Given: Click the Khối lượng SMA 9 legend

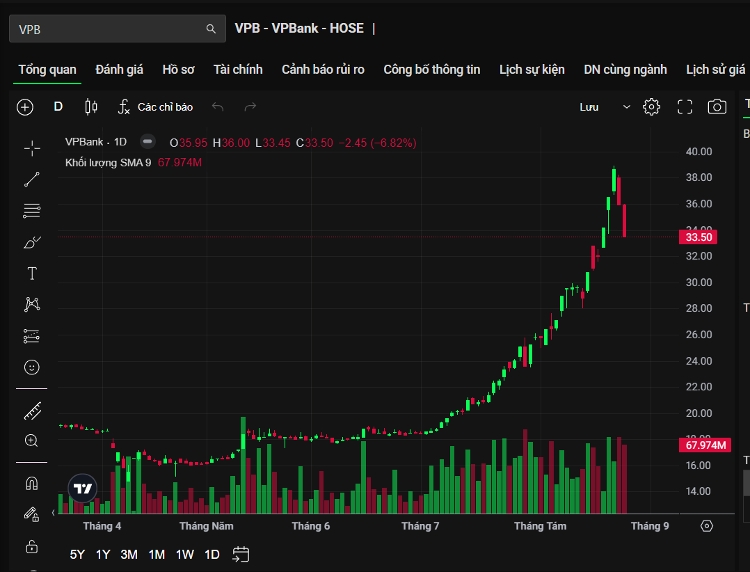Looking at the screenshot, I should [108, 163].
